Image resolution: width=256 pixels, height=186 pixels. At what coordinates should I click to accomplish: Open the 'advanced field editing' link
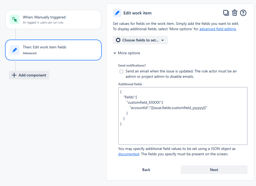pyautogui.click(x=218, y=29)
